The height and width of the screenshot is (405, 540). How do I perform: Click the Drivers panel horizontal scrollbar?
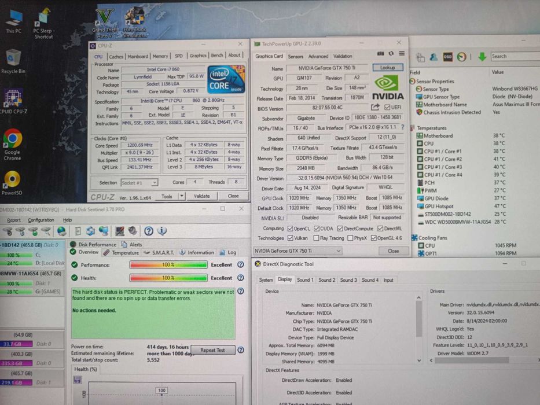[486, 360]
